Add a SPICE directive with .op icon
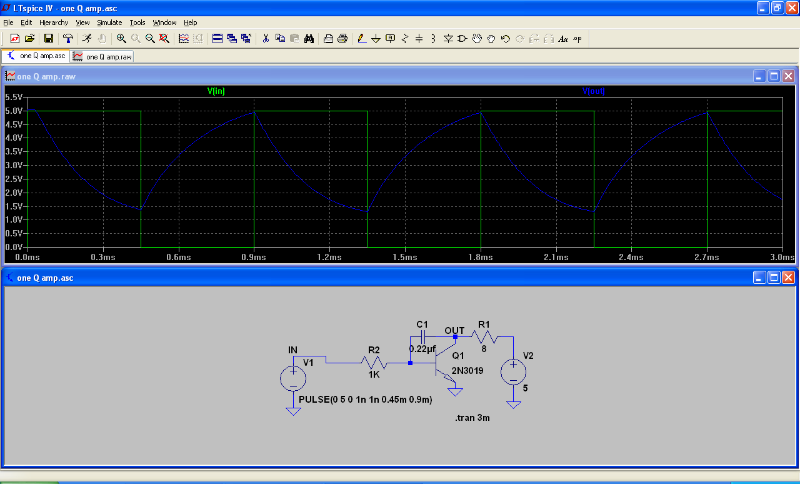800x484 pixels. click(577, 39)
